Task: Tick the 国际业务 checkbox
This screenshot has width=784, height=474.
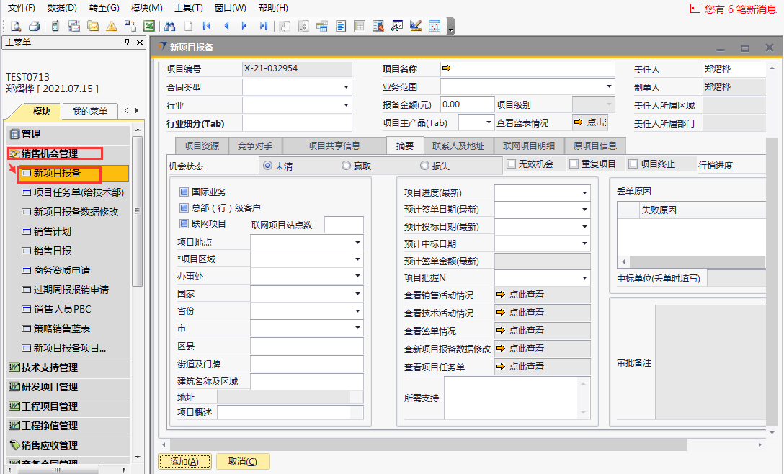Action: click(184, 192)
